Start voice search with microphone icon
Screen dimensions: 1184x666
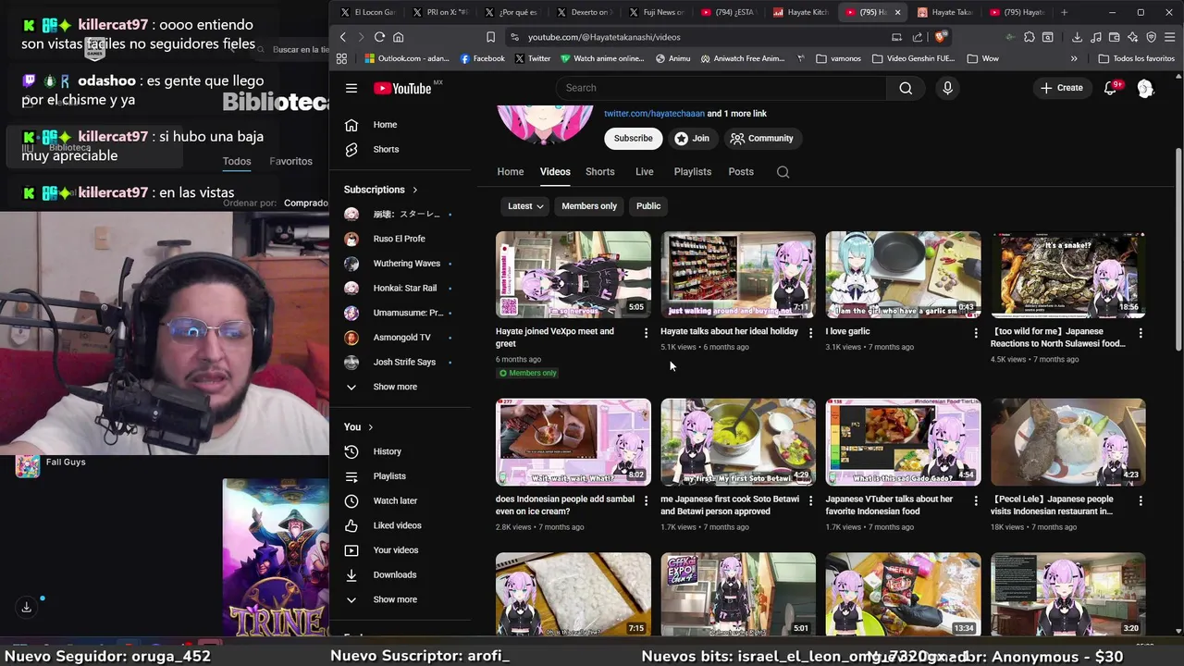tap(947, 88)
